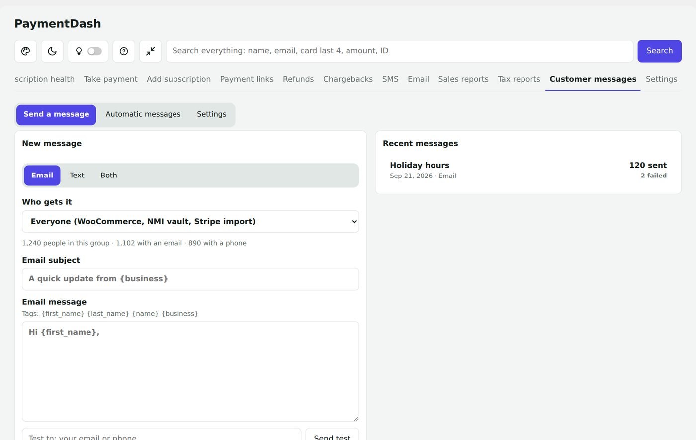
Task: Click the Search button
Action: tap(659, 51)
